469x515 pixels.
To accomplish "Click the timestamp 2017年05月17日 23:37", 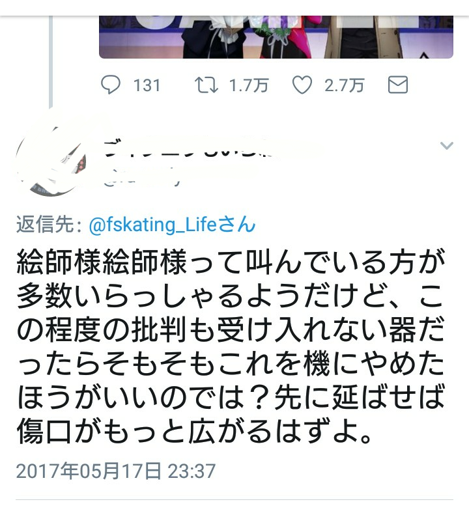I will pos(116,471).
